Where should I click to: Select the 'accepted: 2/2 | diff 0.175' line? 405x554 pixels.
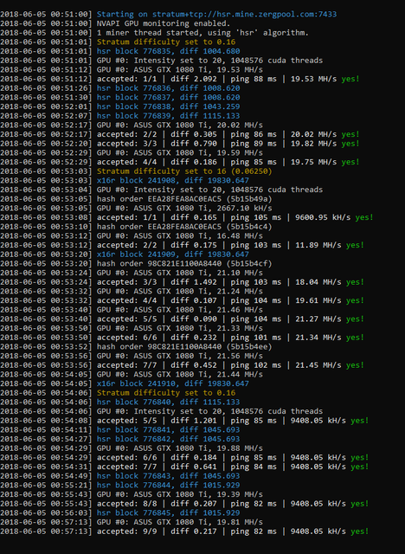click(x=183, y=245)
